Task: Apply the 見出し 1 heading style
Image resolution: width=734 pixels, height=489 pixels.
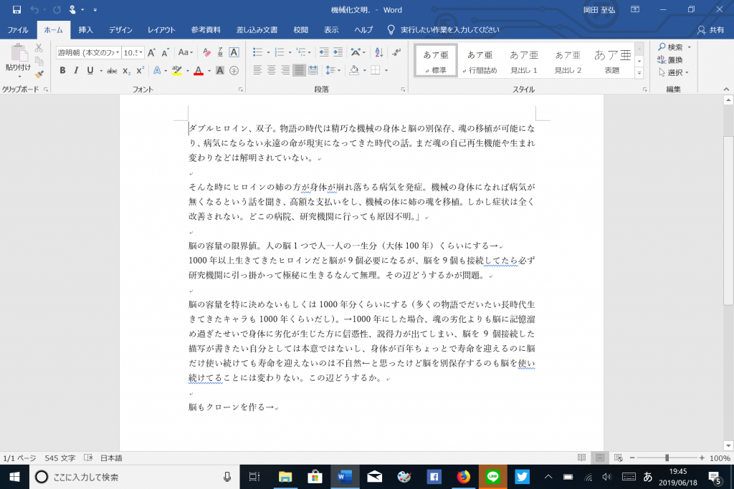Action: (524, 61)
